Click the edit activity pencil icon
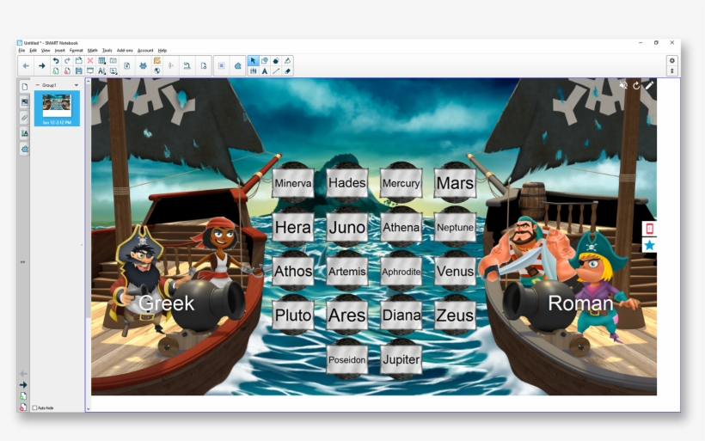The height and width of the screenshot is (441, 705). pyautogui.click(x=649, y=85)
